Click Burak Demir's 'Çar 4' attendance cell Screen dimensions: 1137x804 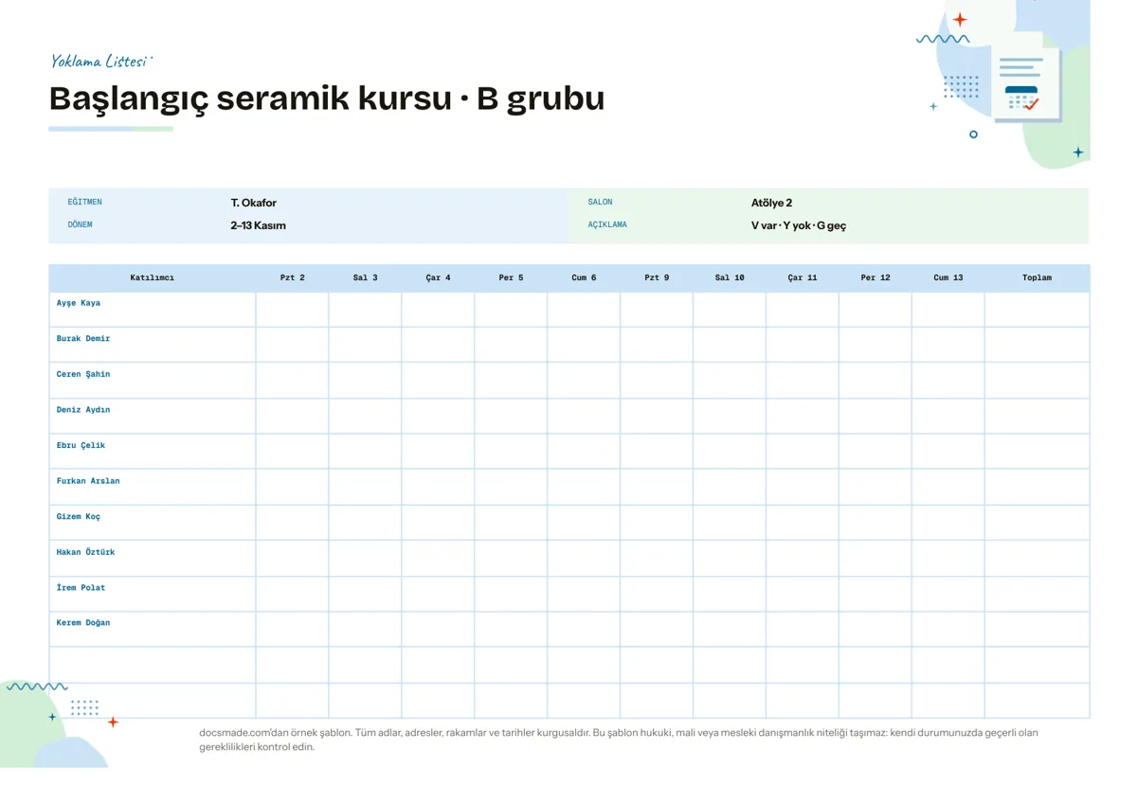pos(438,345)
